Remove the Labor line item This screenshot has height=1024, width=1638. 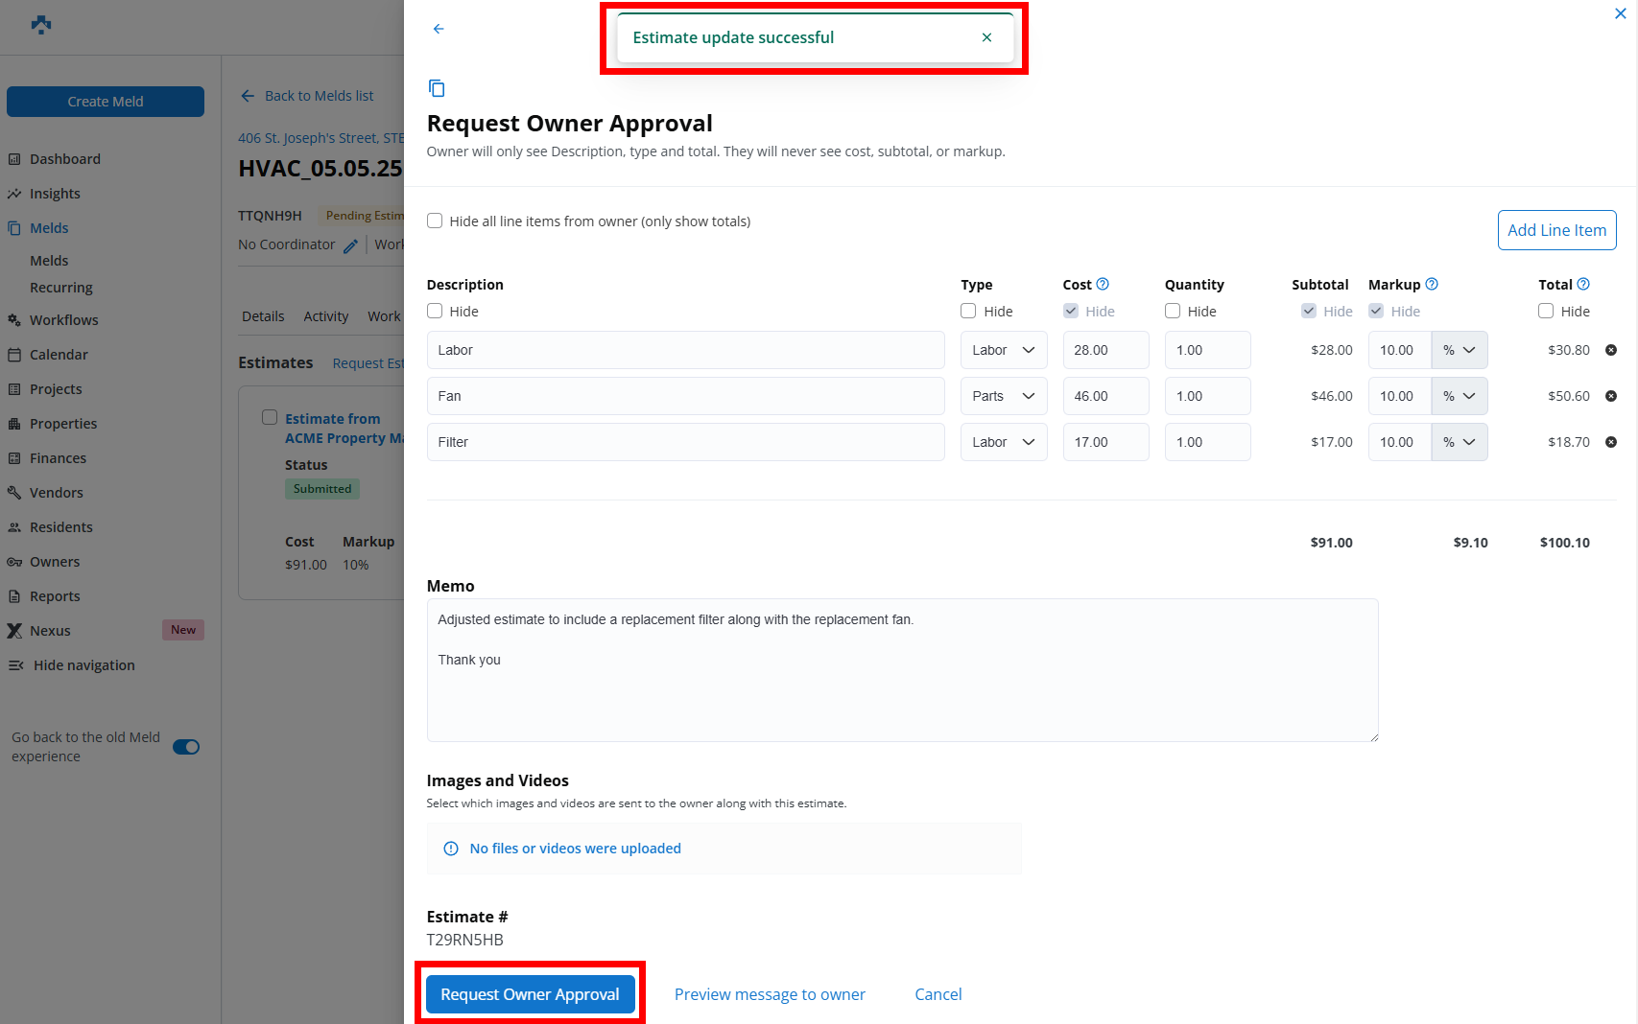pyautogui.click(x=1611, y=350)
